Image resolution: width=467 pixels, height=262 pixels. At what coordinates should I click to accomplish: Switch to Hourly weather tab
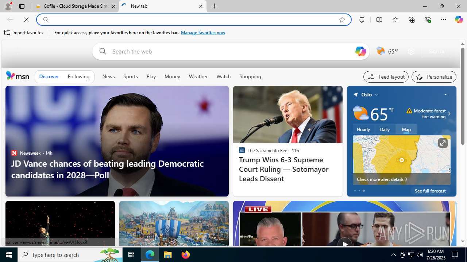click(x=363, y=130)
